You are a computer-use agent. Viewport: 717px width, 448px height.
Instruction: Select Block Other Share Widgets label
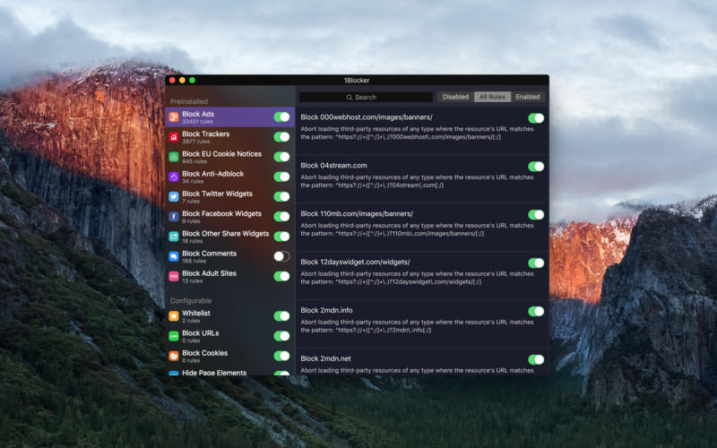click(x=226, y=234)
